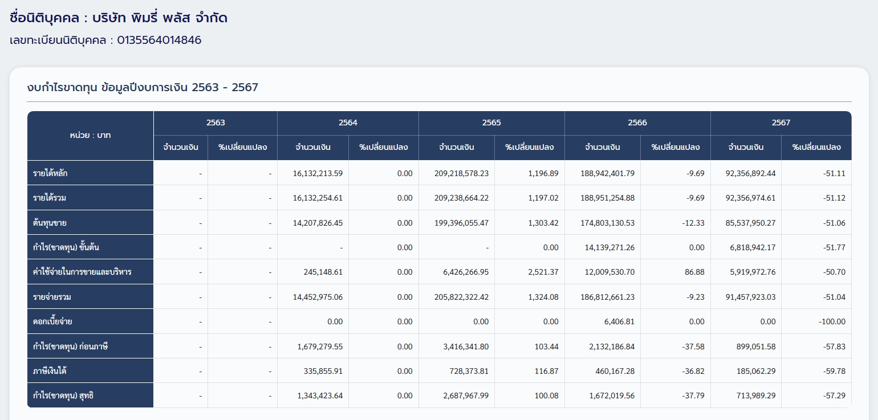Viewport: 878px width, 420px height.
Task: Select the company name บริษัท พิมรี่ พลัส จำกัด
Action: click(160, 18)
